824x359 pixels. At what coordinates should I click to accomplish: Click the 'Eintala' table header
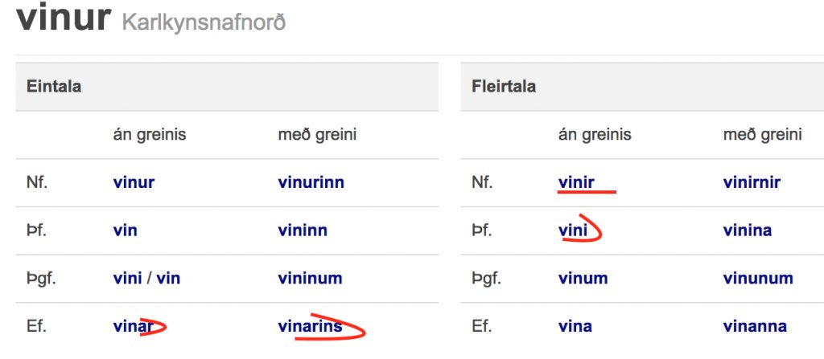pyautogui.click(x=53, y=86)
